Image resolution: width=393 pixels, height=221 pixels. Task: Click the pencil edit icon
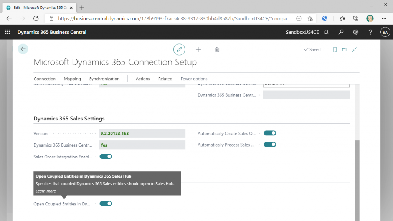click(179, 49)
